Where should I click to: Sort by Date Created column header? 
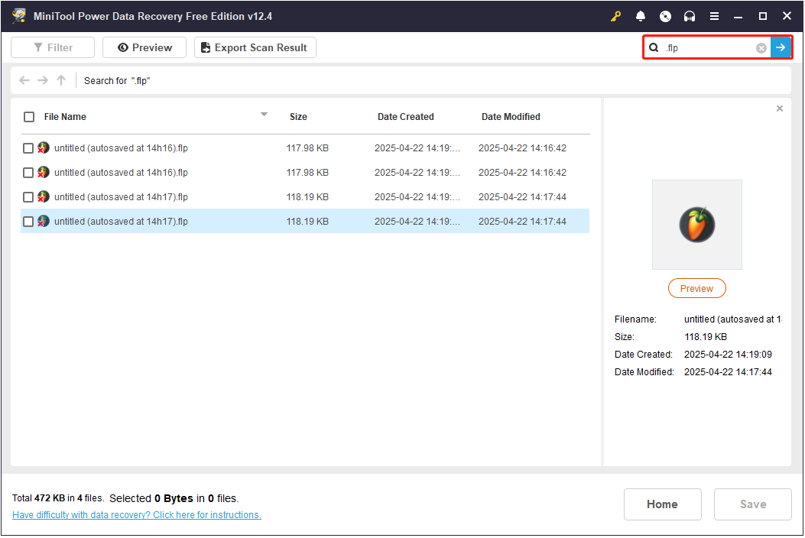[x=406, y=117]
